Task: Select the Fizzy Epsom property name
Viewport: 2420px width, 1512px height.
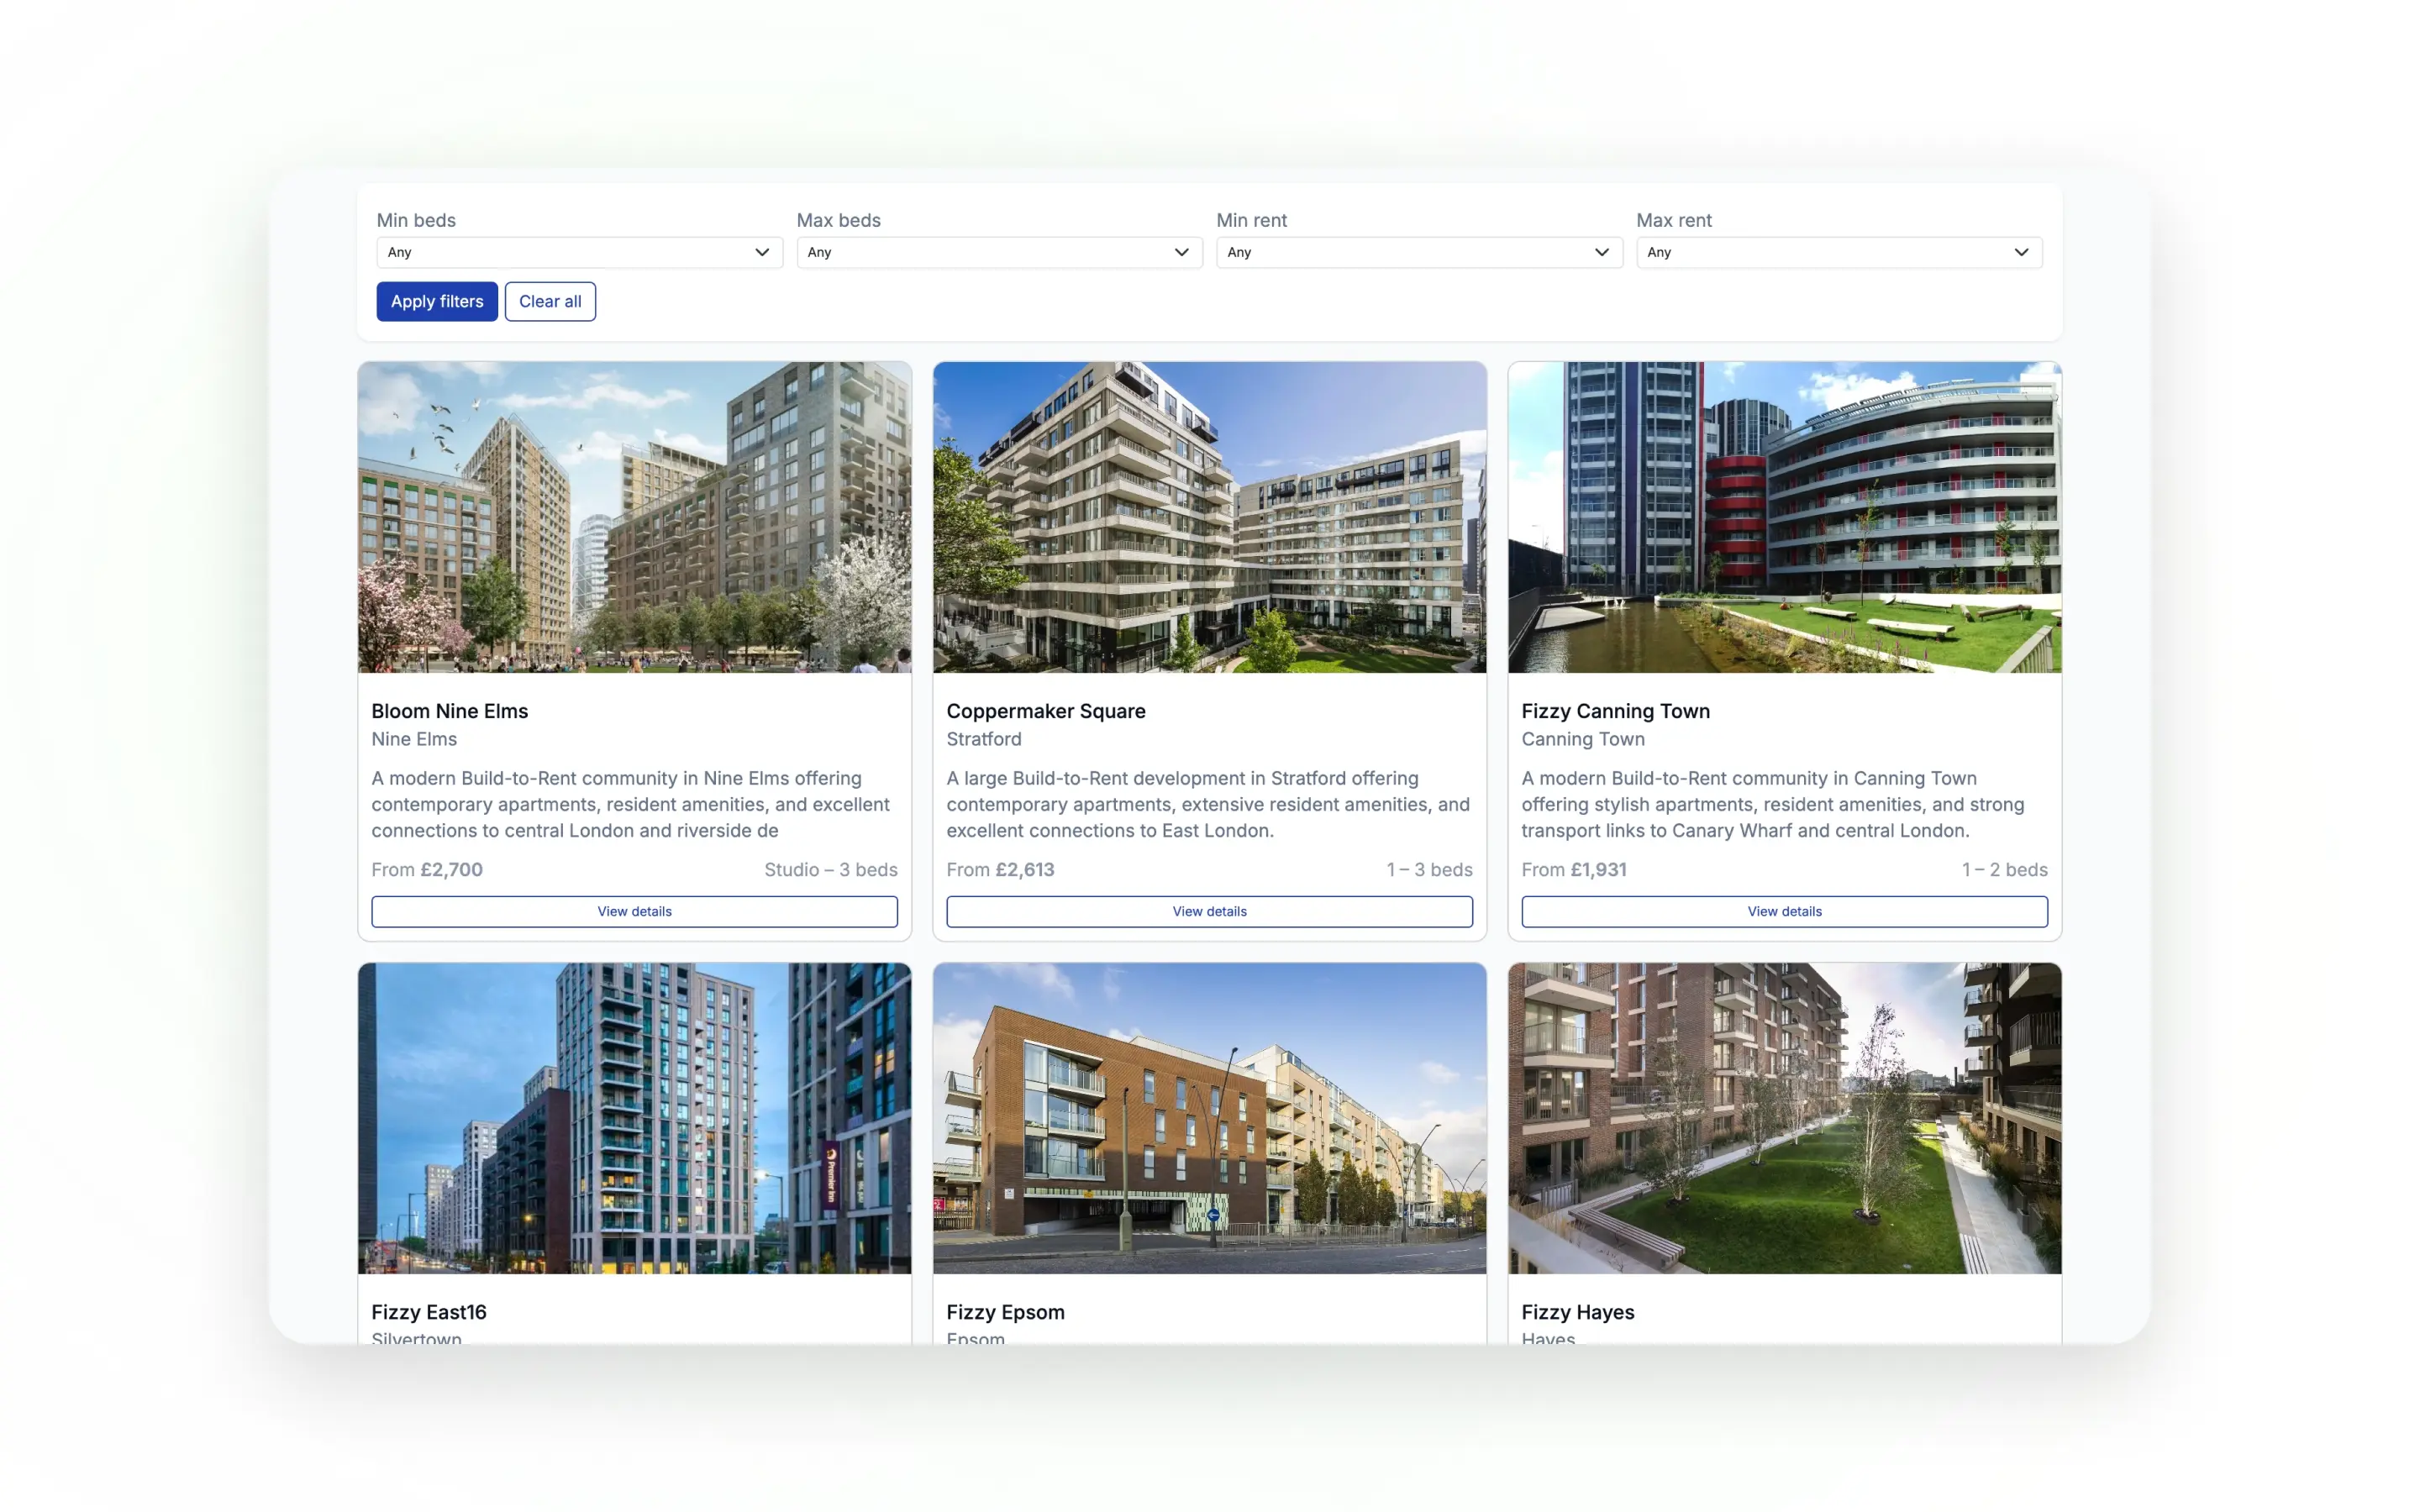Action: 1005,1312
